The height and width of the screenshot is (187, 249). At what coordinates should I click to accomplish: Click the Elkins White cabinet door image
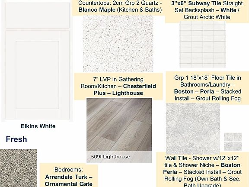[x=37, y=61]
